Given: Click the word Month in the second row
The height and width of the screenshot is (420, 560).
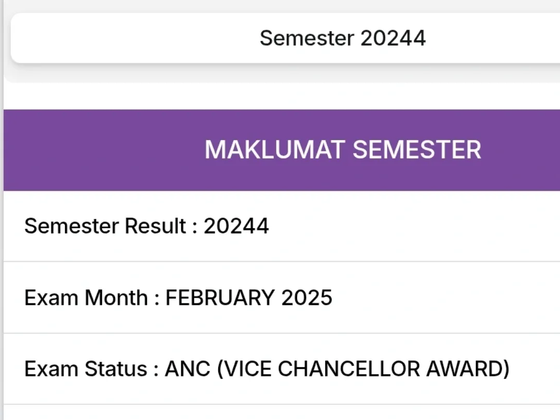Looking at the screenshot, I should point(116,298).
